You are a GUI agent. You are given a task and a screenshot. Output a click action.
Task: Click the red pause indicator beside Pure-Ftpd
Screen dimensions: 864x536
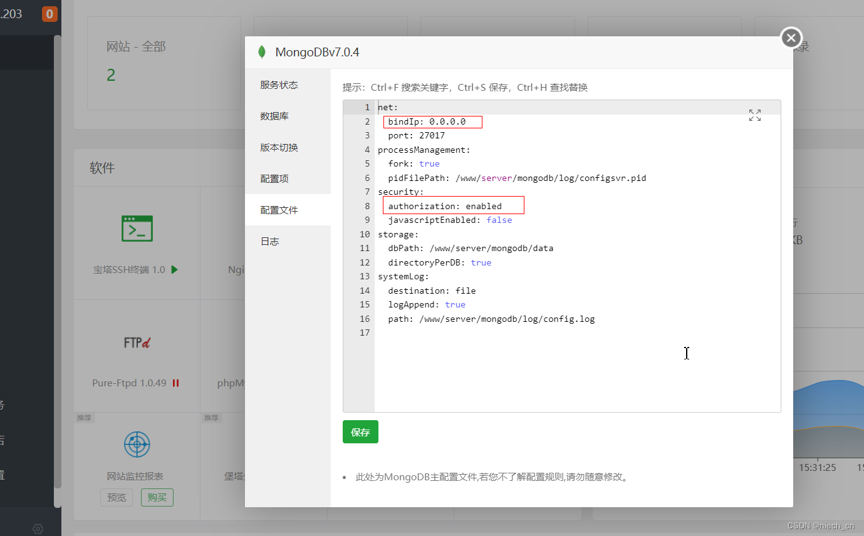pos(176,383)
